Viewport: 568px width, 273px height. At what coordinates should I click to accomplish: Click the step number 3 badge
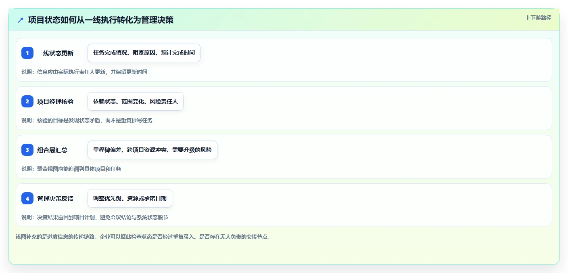[27, 150]
